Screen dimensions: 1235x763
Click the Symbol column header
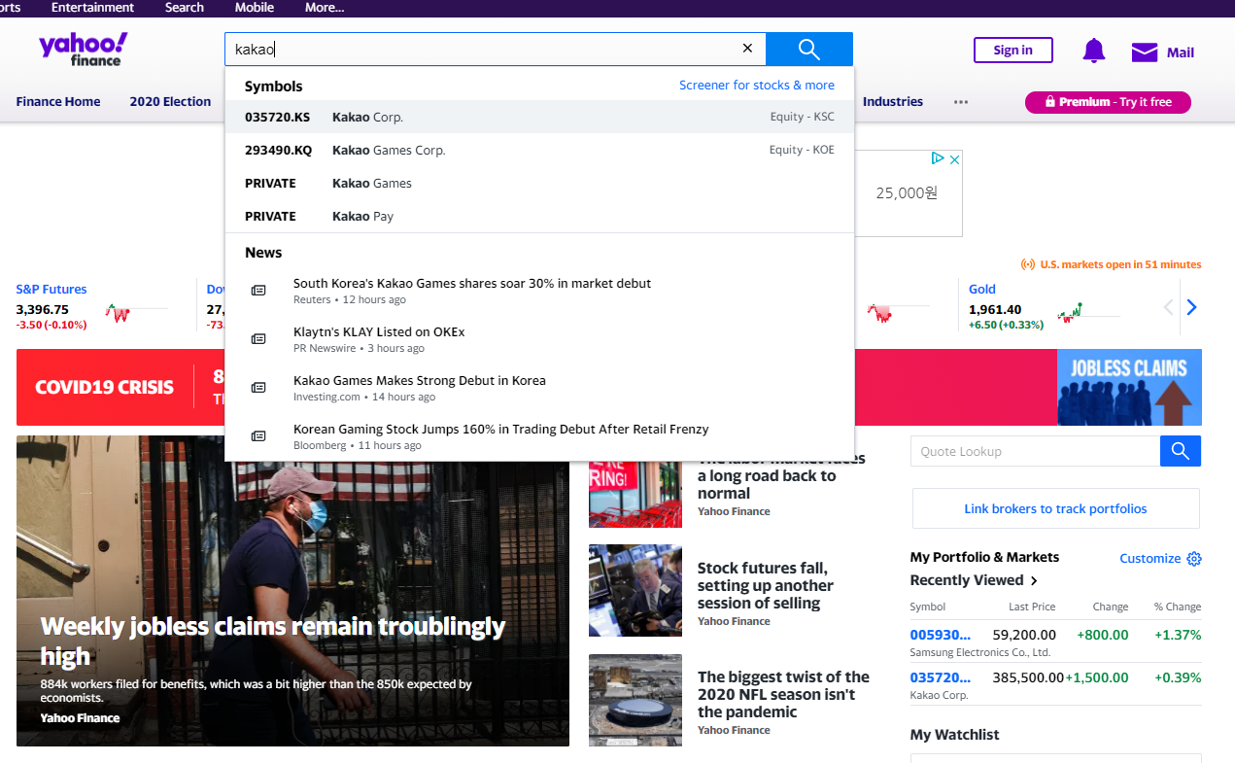928,607
